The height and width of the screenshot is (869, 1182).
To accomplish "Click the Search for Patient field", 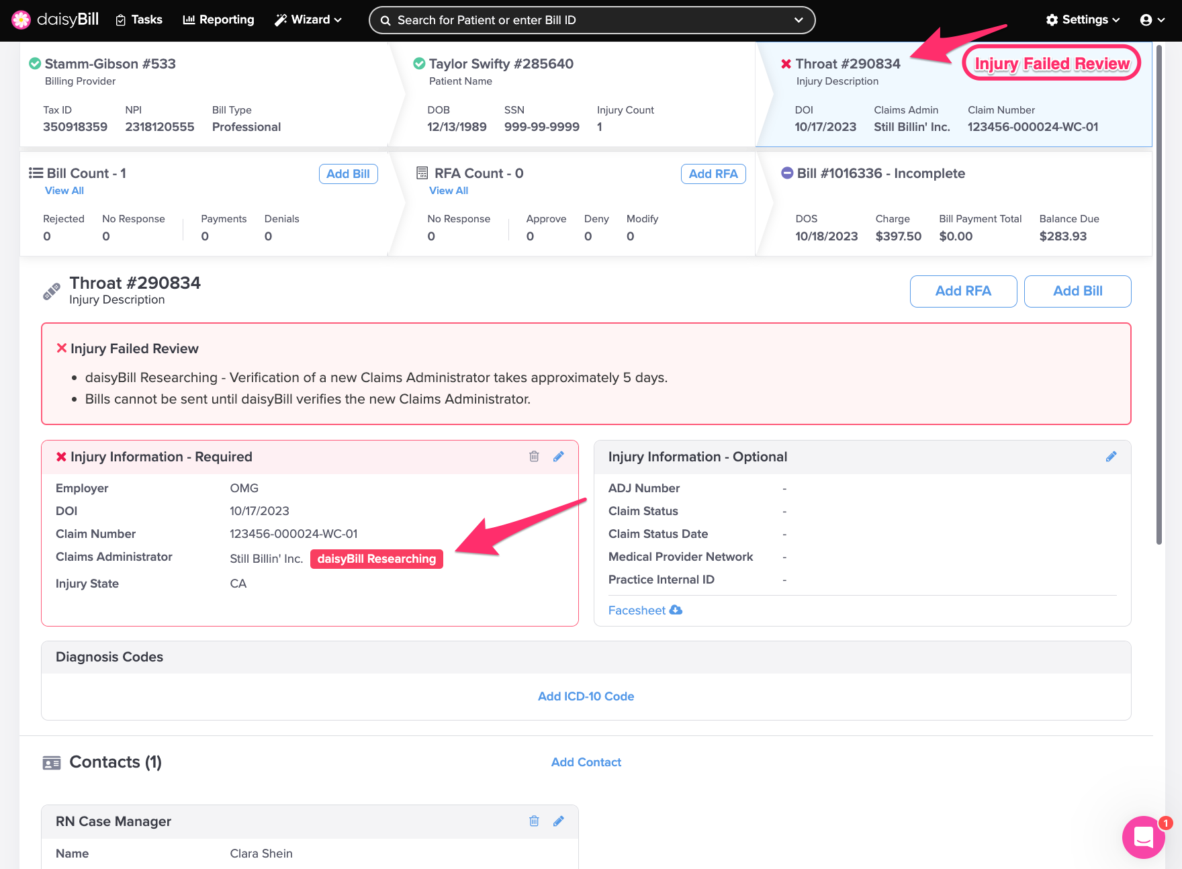I will tap(584, 20).
